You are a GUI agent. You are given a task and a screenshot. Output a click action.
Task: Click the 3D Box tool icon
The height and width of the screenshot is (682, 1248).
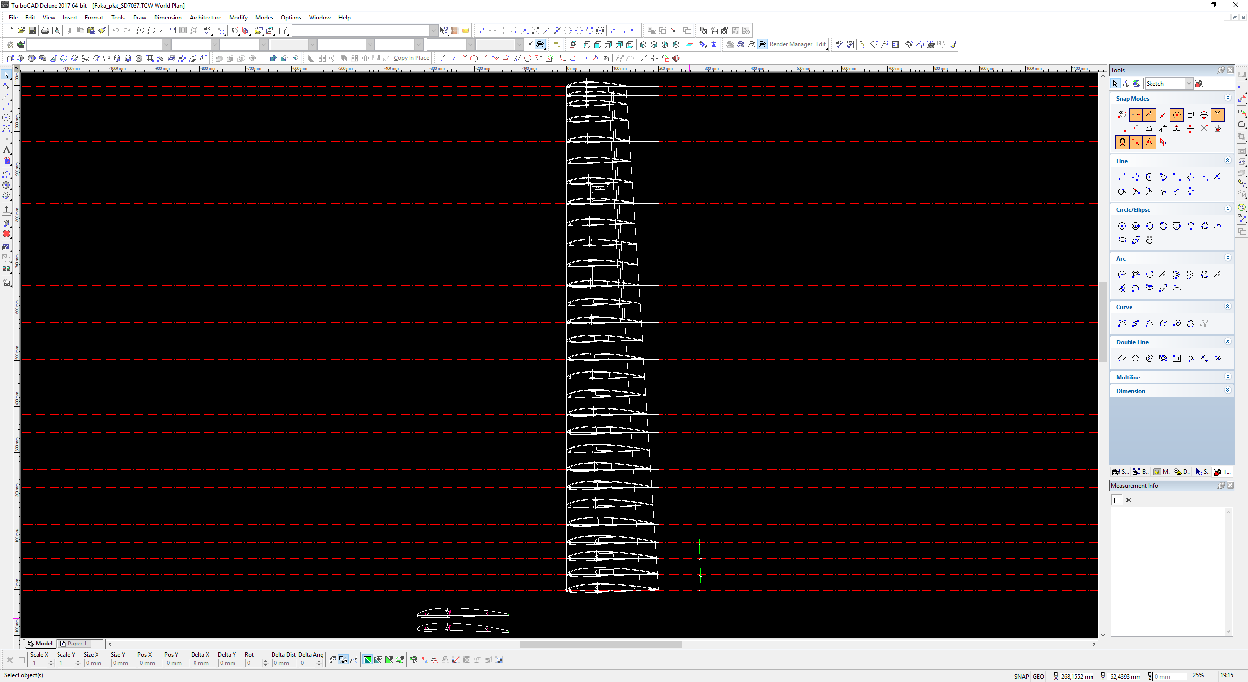tap(10, 58)
